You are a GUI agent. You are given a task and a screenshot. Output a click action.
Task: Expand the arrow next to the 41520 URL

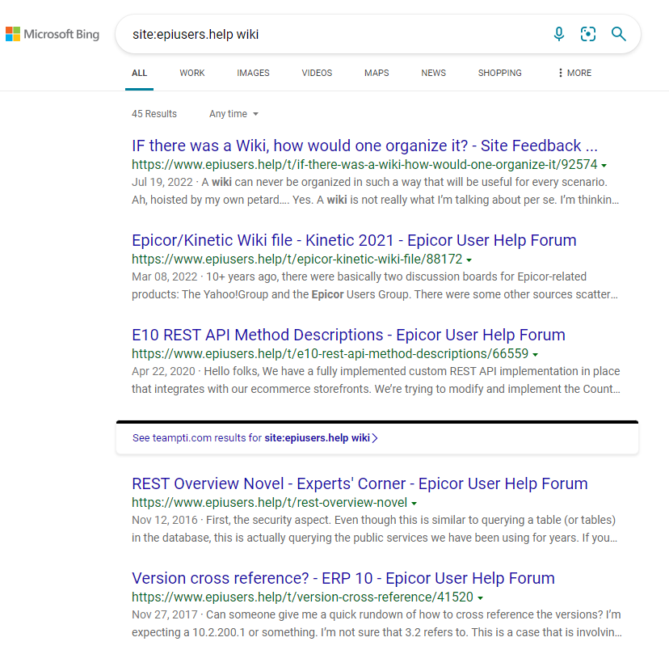(481, 598)
